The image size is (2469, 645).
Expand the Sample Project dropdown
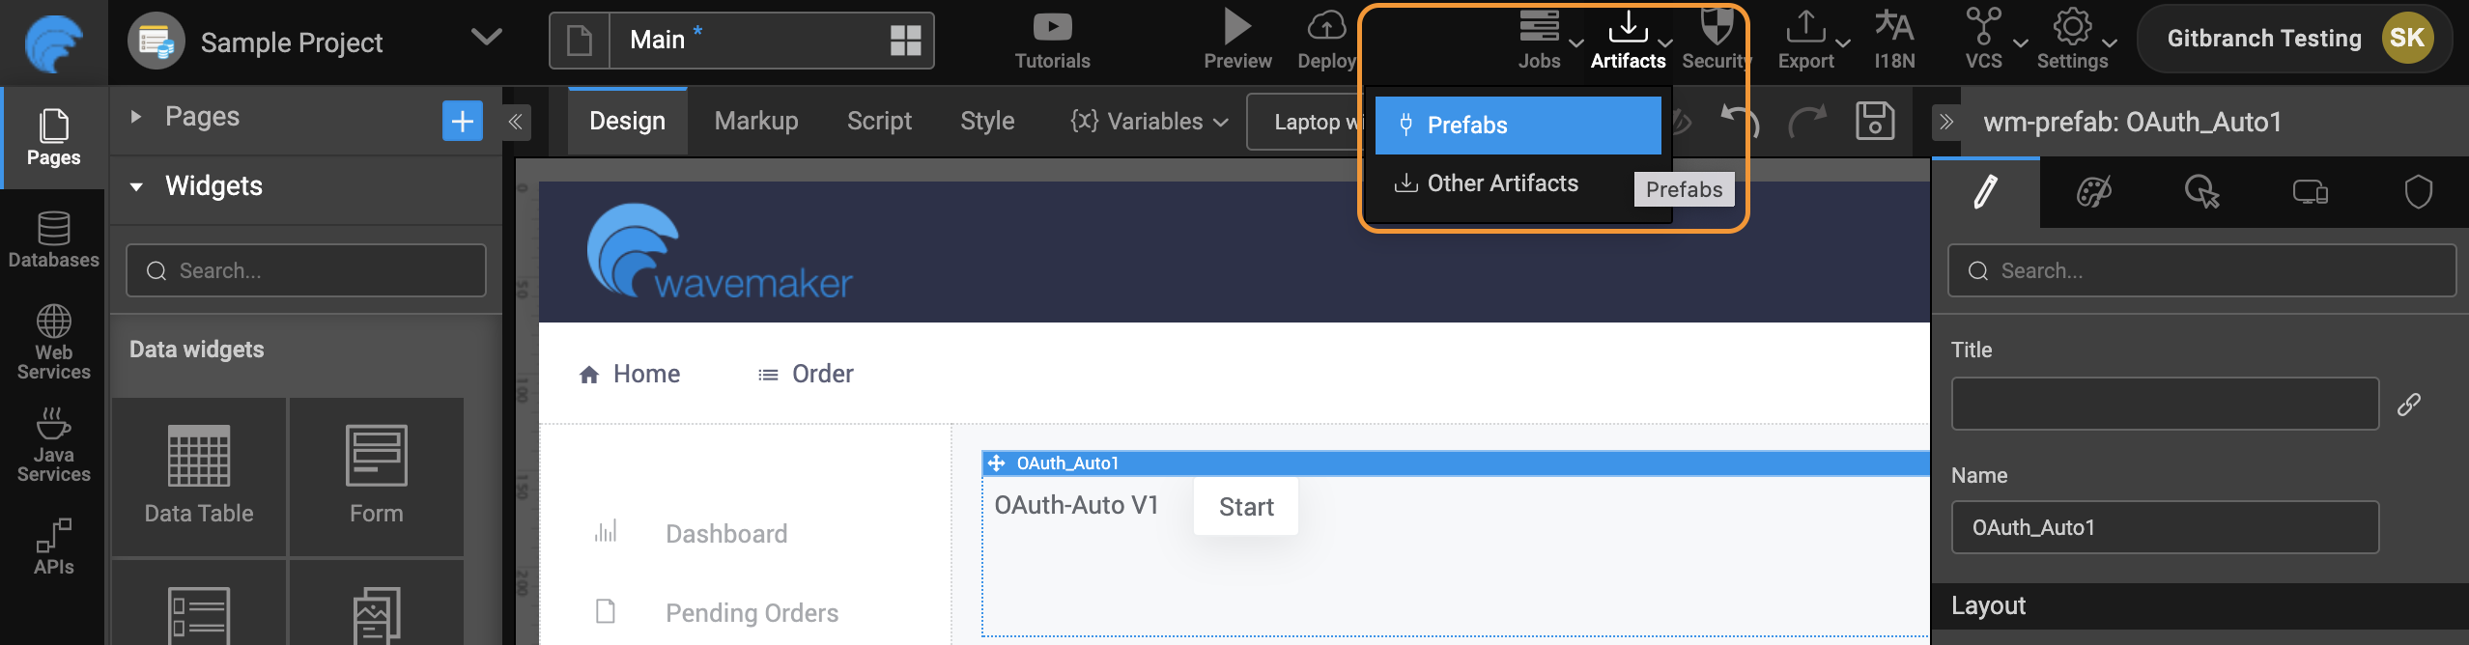[x=486, y=39]
